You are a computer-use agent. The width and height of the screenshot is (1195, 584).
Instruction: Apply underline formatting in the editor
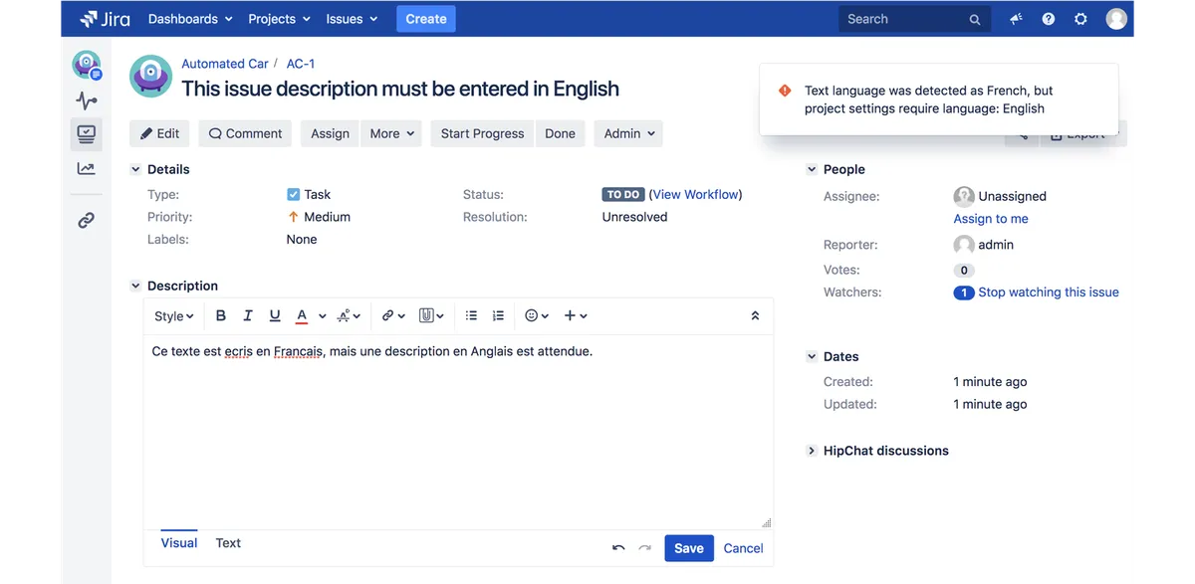tap(275, 315)
